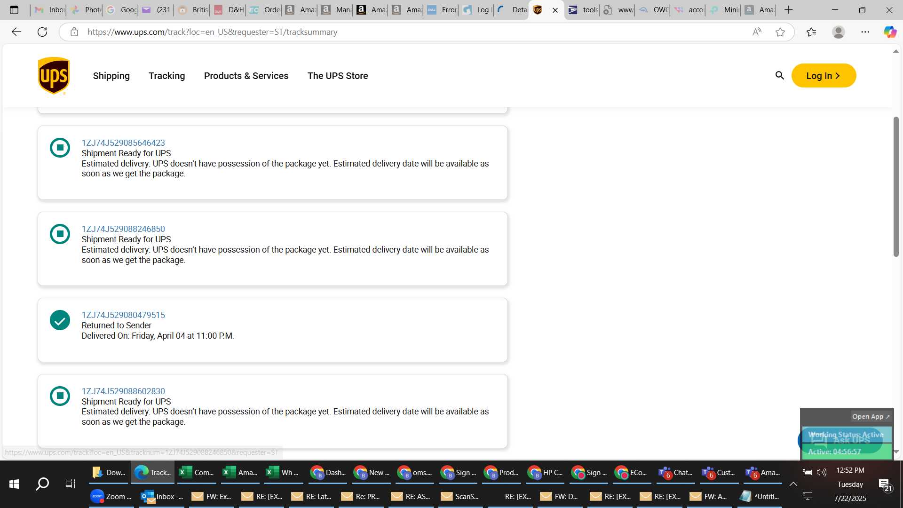Screen dimensions: 903x508
Task: Open Windows Start menu
Action: [x=14, y=484]
